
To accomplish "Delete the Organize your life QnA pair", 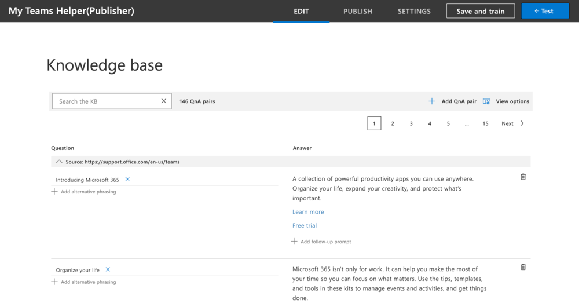I will (x=523, y=266).
